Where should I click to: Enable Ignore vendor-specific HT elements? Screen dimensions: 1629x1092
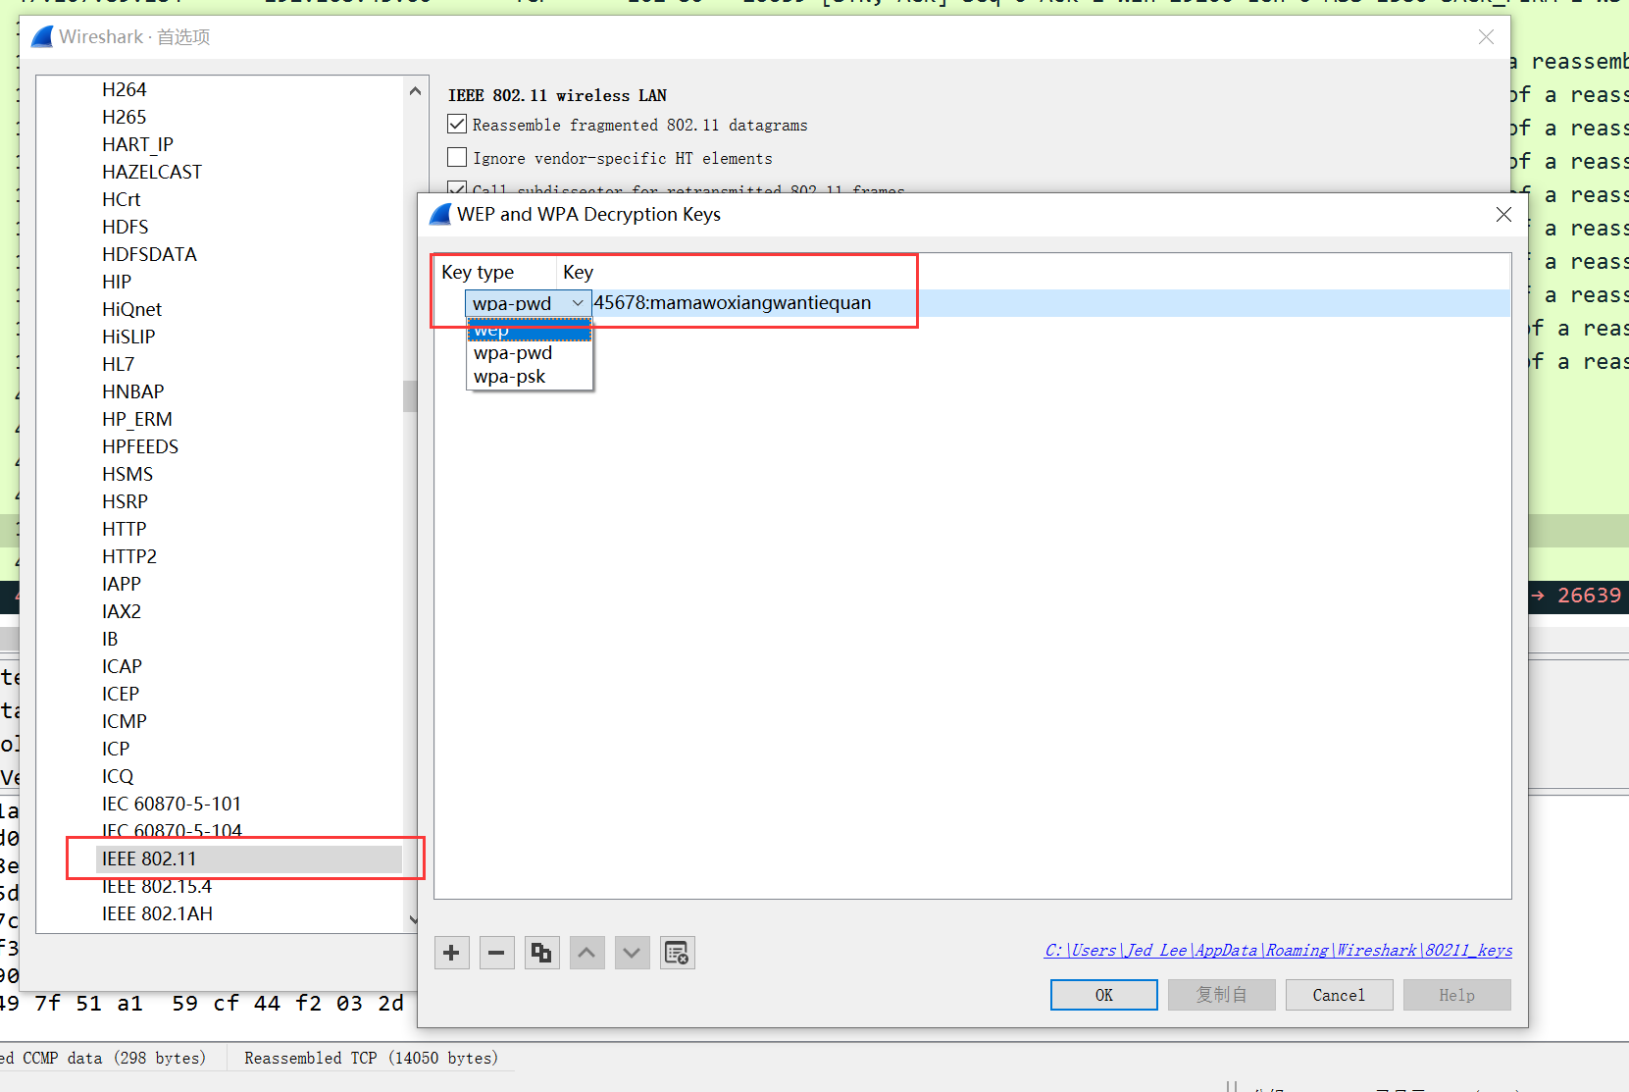(x=457, y=158)
